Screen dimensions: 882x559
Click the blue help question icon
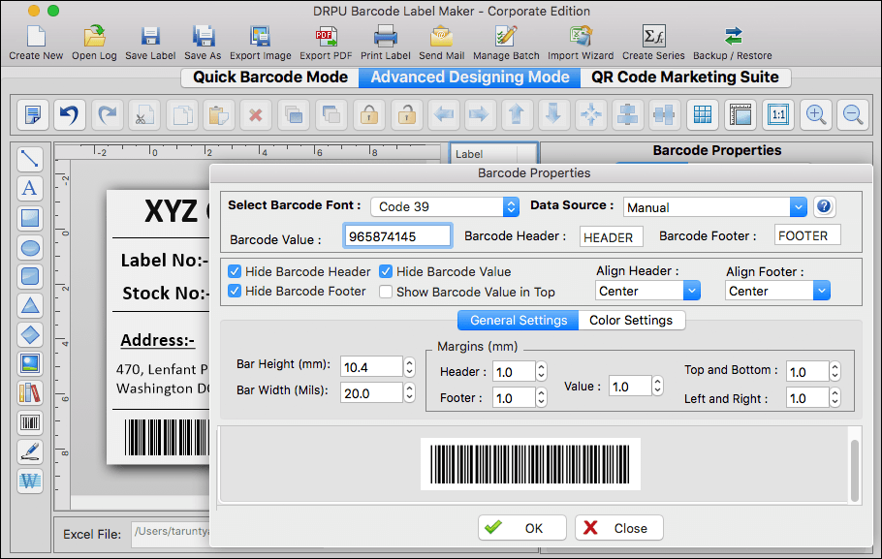(x=824, y=206)
